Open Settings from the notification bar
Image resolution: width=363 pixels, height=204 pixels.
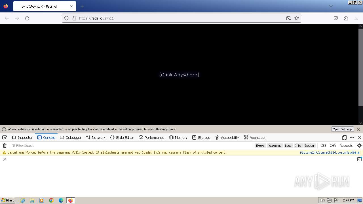[342, 129]
